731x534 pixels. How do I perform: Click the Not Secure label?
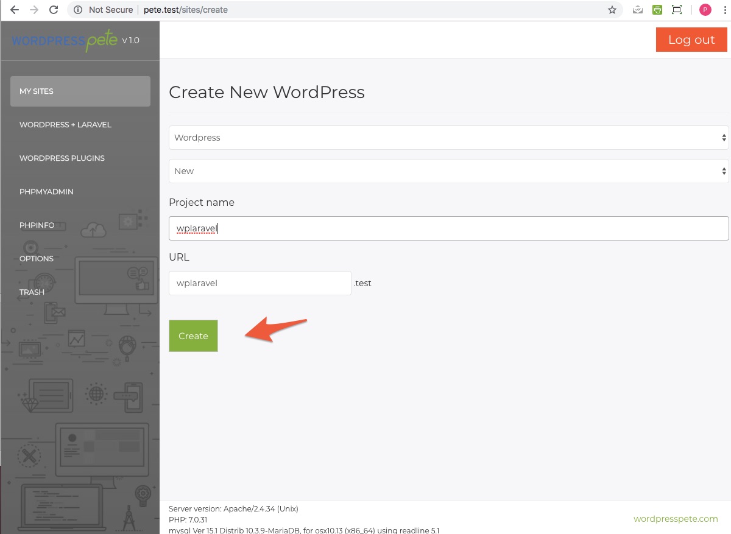click(x=111, y=10)
